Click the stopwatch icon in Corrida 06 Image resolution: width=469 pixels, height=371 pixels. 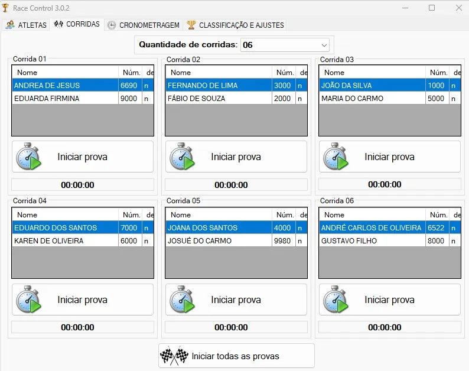[x=336, y=300]
